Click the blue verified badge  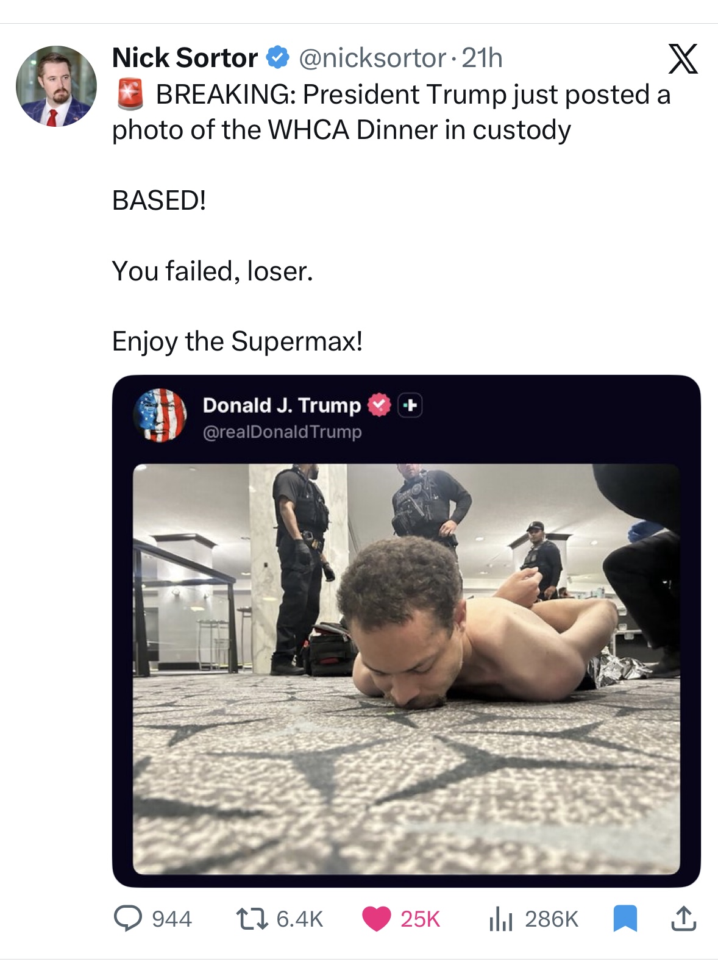tap(277, 58)
